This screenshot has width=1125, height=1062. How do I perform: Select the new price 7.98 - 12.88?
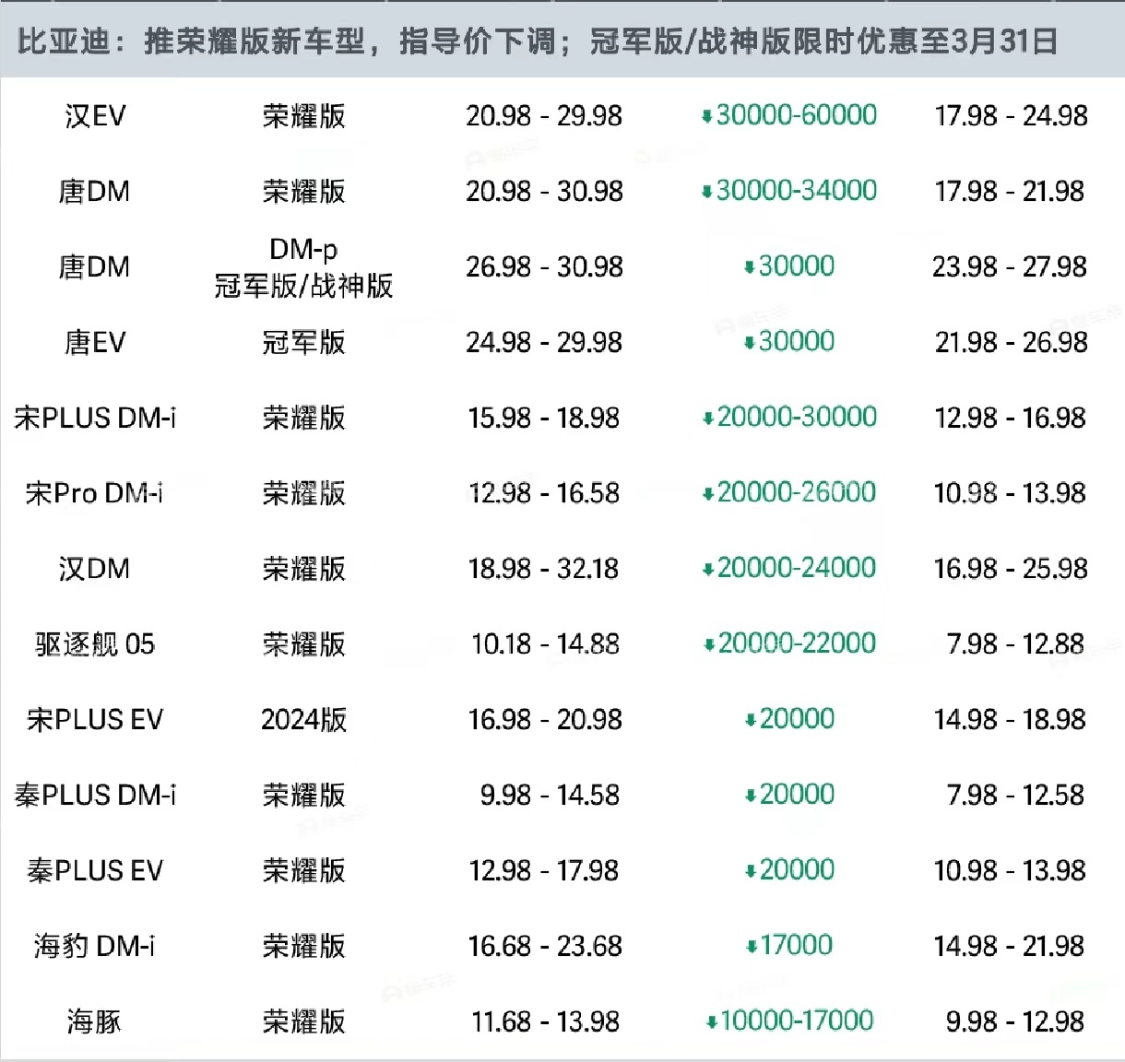coord(1015,645)
